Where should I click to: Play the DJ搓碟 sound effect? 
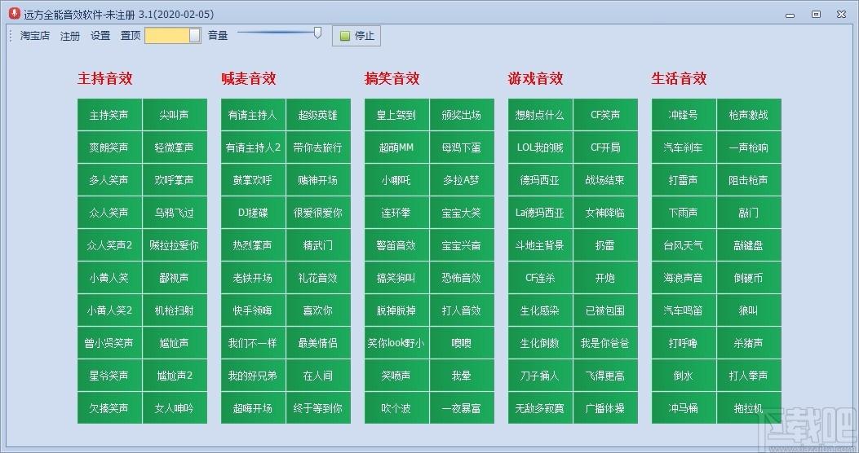pyautogui.click(x=253, y=213)
